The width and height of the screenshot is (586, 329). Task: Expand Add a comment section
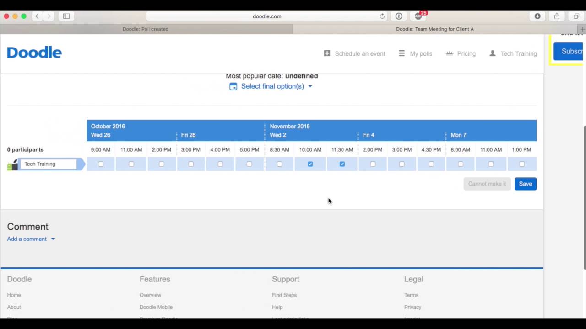[31, 239]
